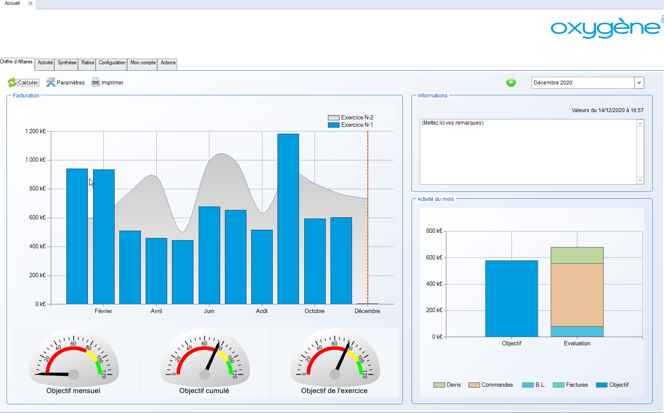This screenshot has width=664, height=413.
Task: Click the Imprimer printer icon
Action: pos(95,82)
